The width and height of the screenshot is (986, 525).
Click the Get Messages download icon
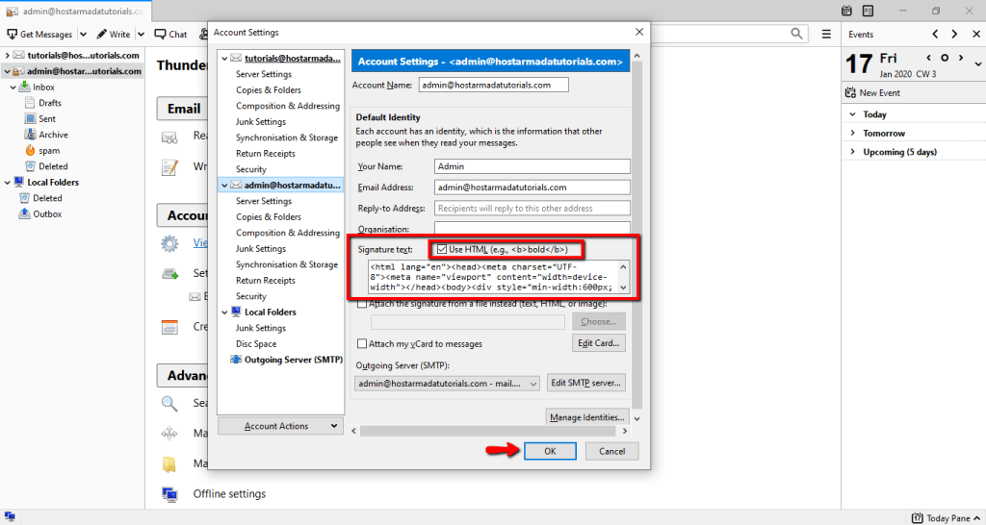pyautogui.click(x=12, y=35)
